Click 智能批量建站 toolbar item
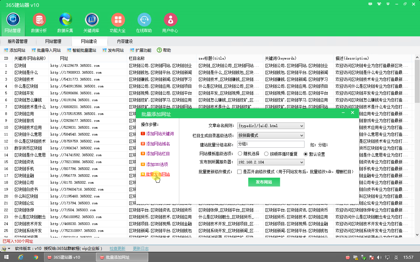This screenshot has height=262, width=420. click(81, 50)
